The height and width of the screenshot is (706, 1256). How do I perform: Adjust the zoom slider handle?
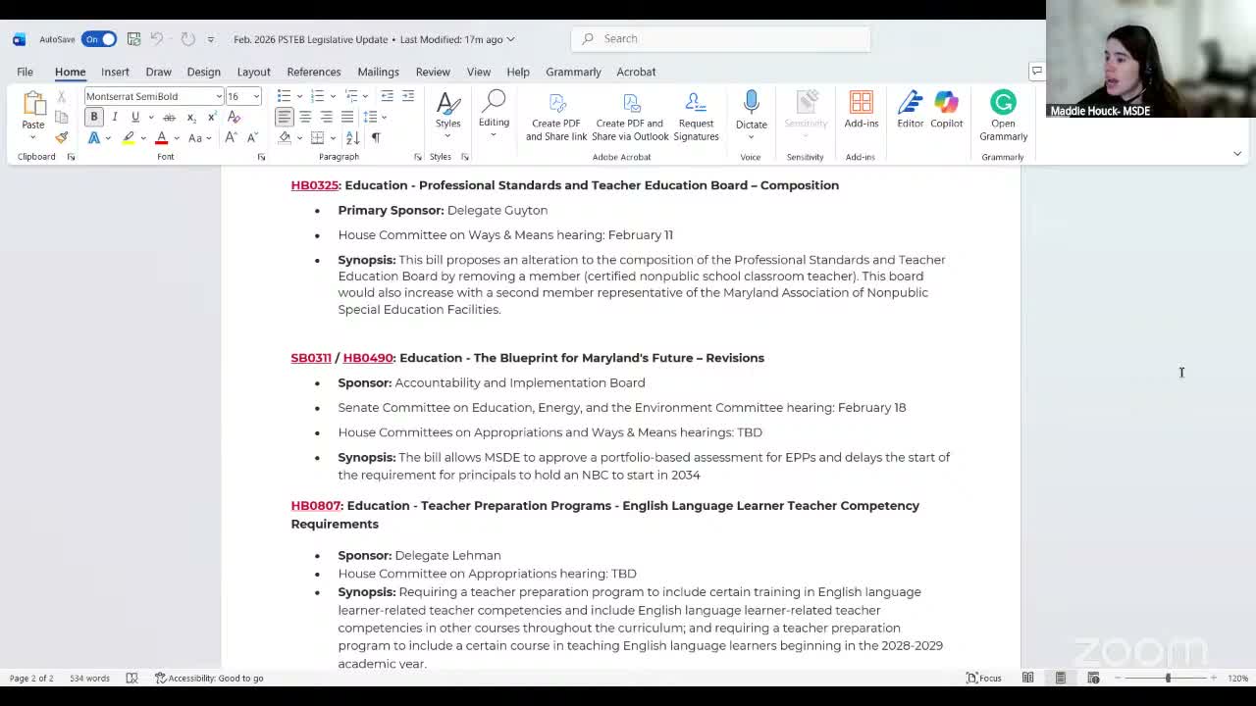pyautogui.click(x=1168, y=678)
